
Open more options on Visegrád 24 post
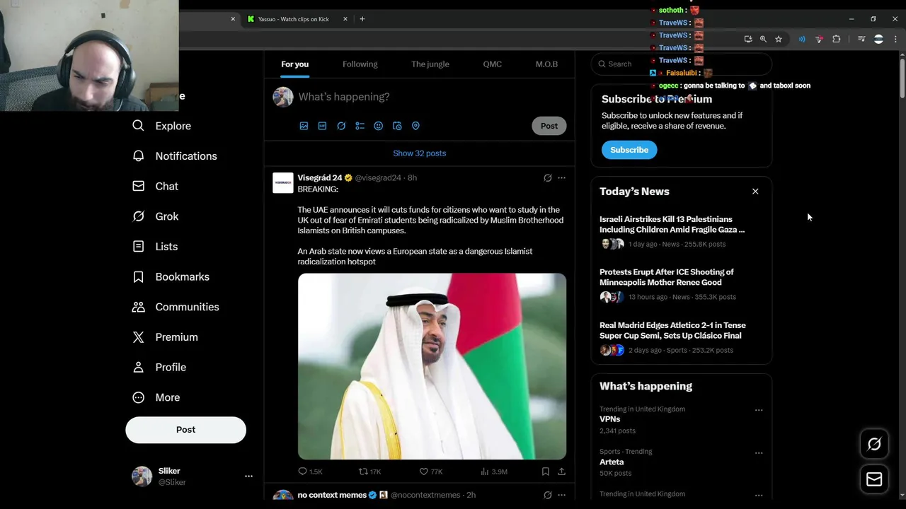[561, 178]
